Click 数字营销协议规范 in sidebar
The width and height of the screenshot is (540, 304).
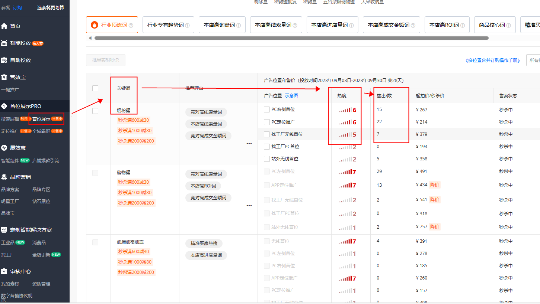(17, 298)
